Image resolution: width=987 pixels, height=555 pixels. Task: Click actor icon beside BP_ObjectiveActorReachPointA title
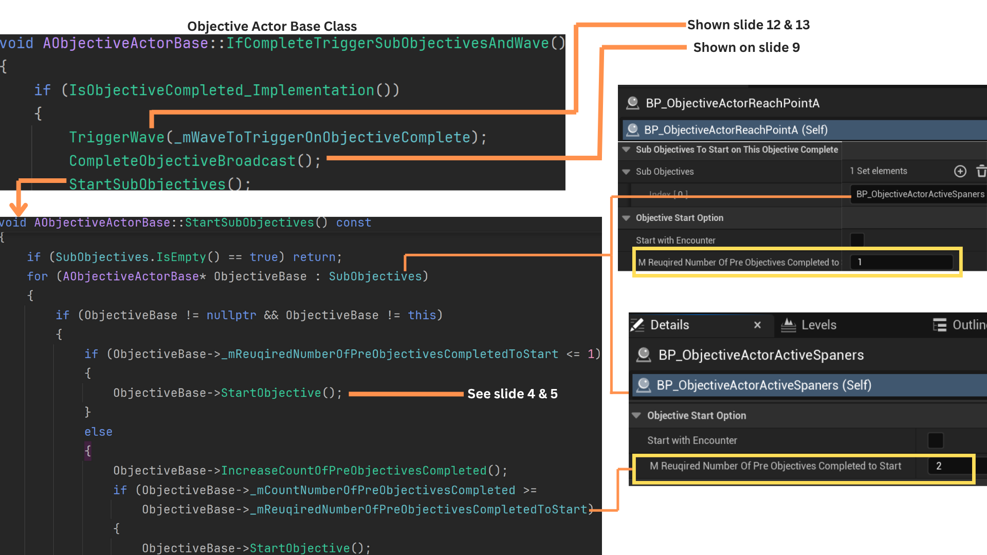click(633, 103)
